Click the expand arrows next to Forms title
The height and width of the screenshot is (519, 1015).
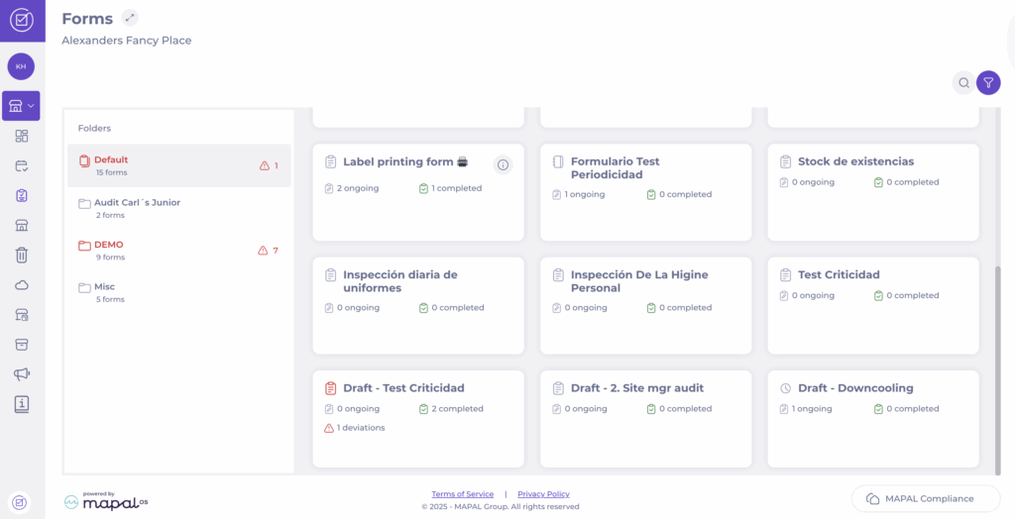click(x=130, y=18)
